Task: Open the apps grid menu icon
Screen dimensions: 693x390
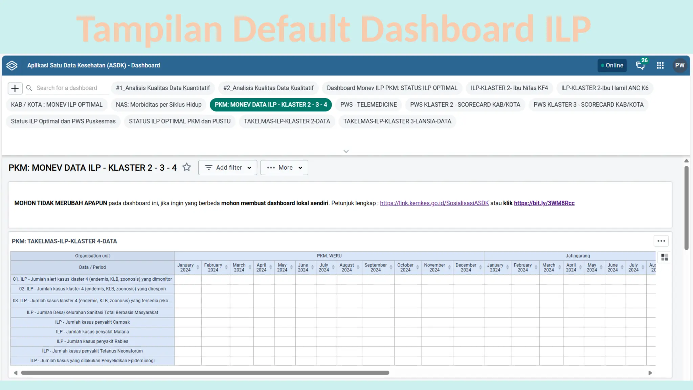Action: coord(660,65)
